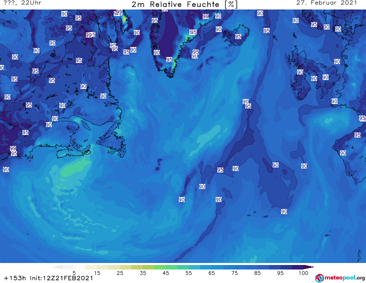This screenshot has height=283, width=366.
Task: Pick the pale yellow 15–20% legend swatch
Action: (x=103, y=267)
